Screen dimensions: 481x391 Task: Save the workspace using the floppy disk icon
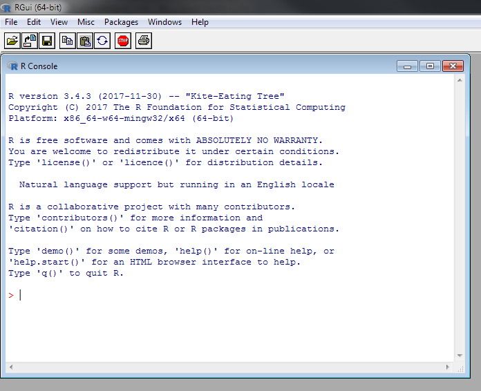point(47,41)
